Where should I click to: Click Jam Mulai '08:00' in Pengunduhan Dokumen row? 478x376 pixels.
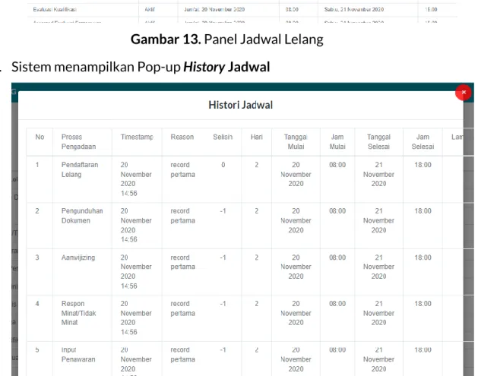(337, 211)
